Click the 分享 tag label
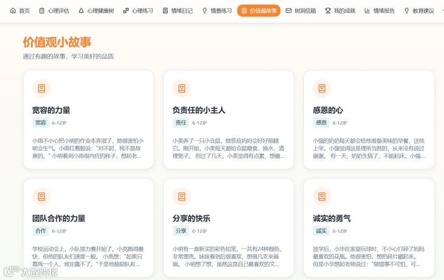 click(x=181, y=231)
